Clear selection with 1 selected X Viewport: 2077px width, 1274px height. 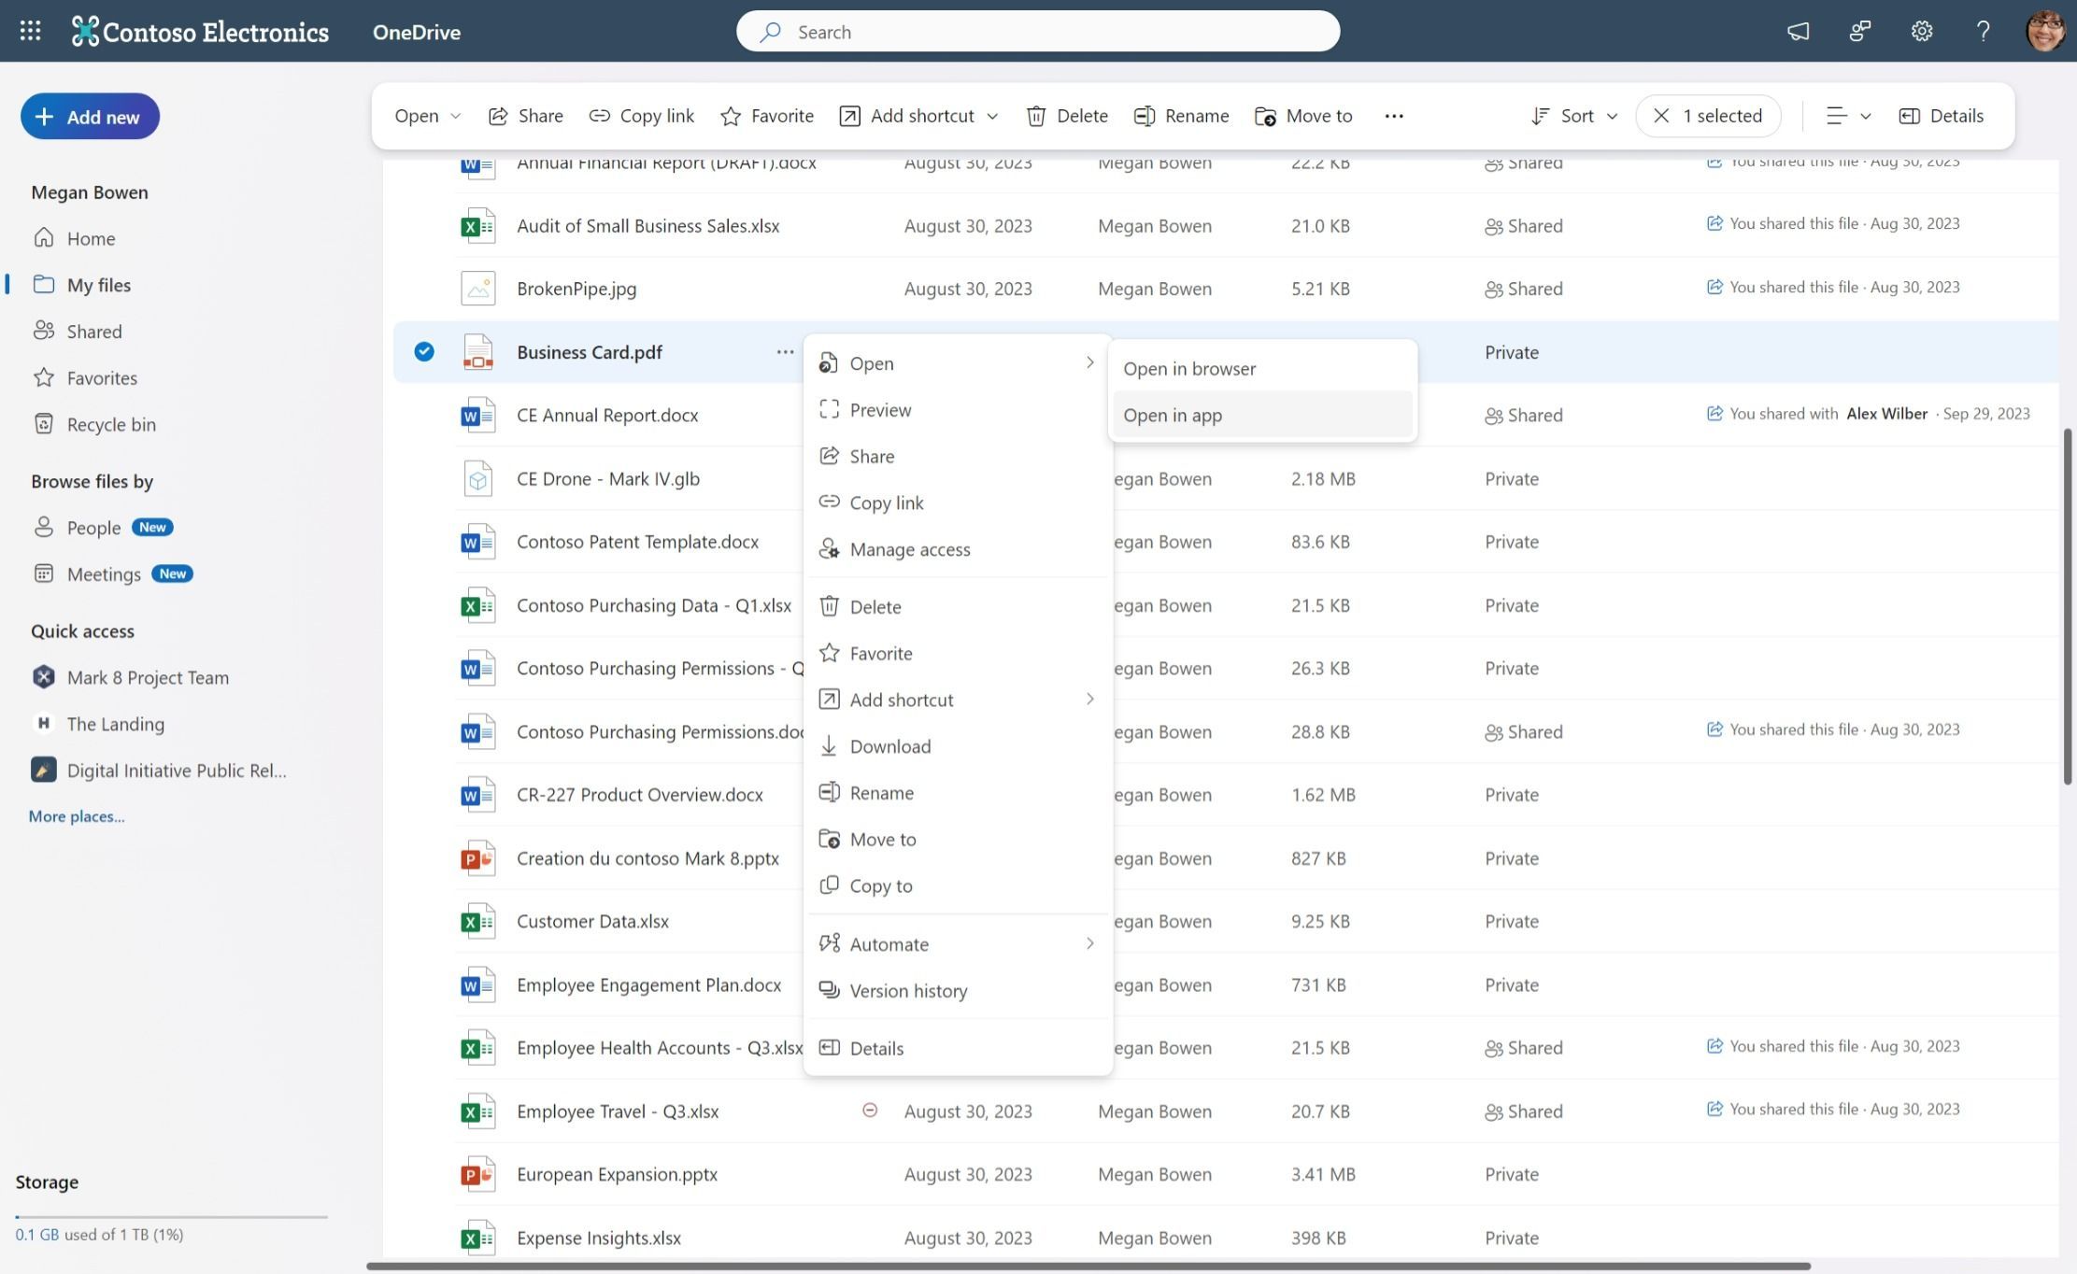(1661, 116)
